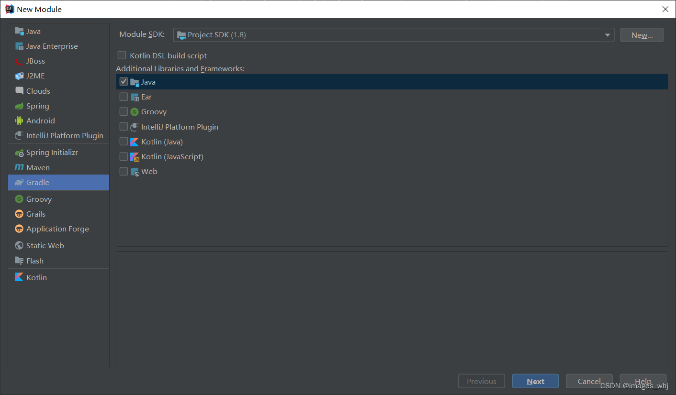Select the JBoss module type
Image resolution: width=676 pixels, height=395 pixels.
58,61
